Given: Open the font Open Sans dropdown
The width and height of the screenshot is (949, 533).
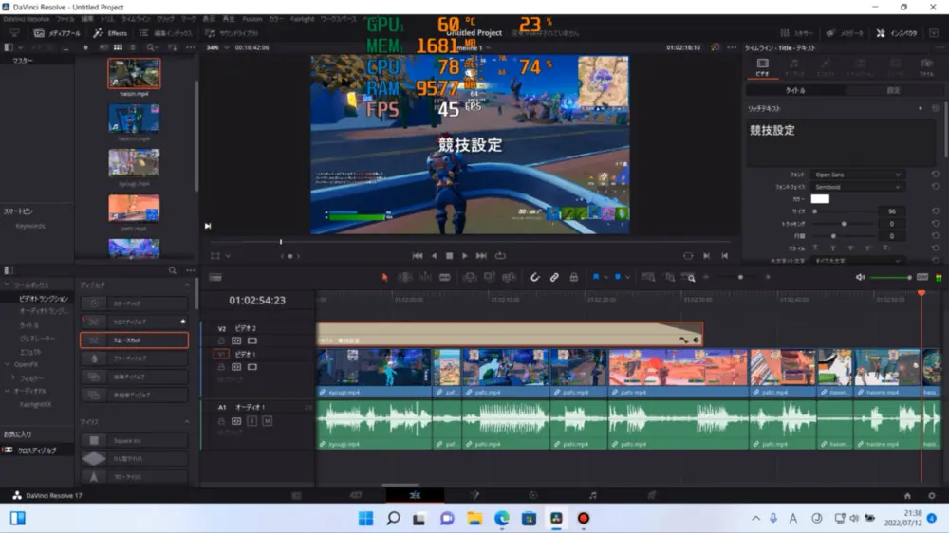Looking at the screenshot, I should tap(857, 175).
